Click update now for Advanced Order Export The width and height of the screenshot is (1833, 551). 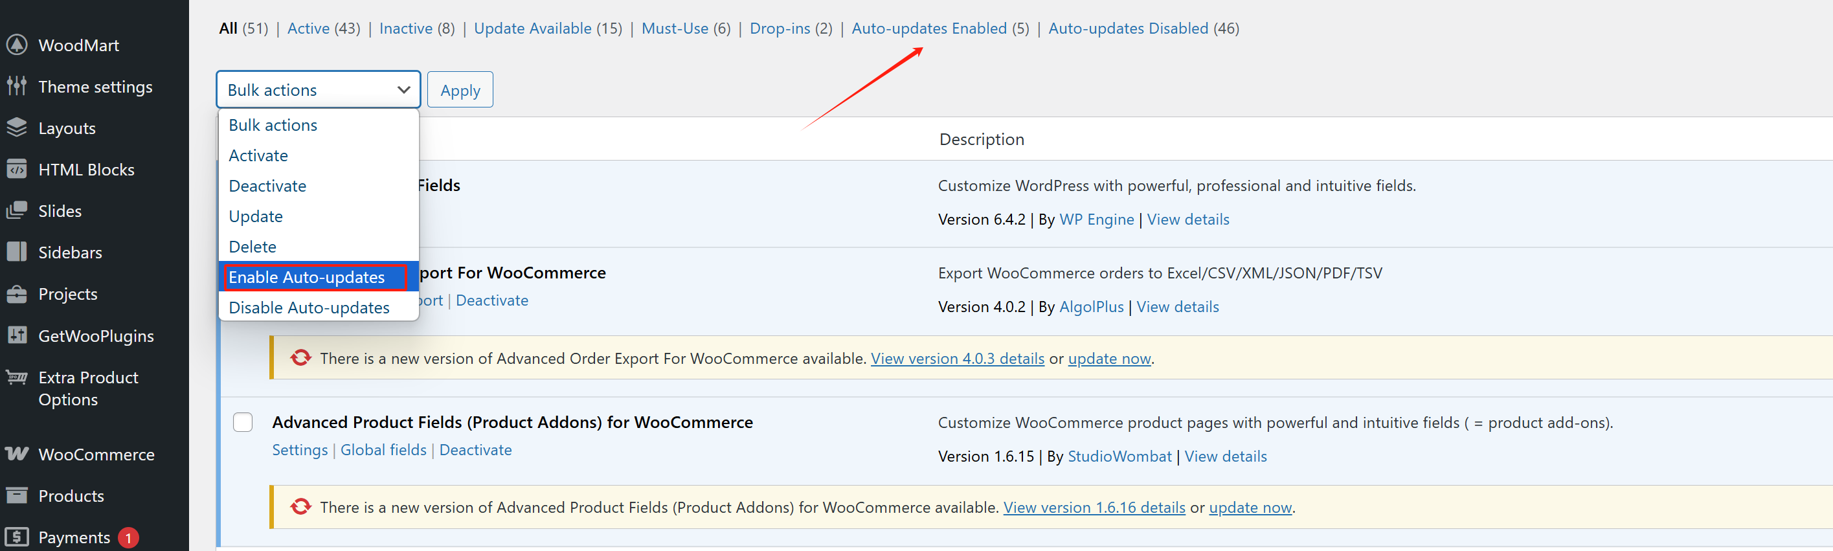[x=1108, y=359]
